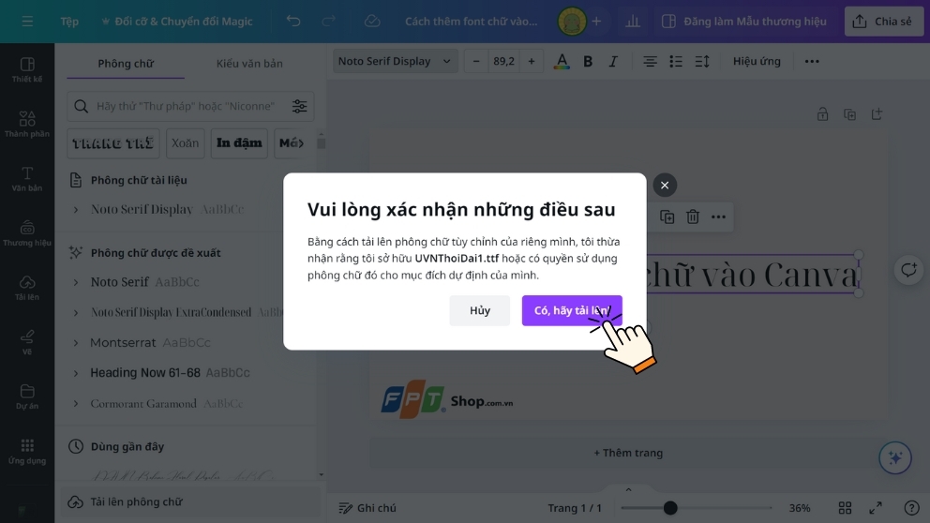Expand the Heading Now 61-68 variants
The image size is (930, 523).
pos(75,373)
